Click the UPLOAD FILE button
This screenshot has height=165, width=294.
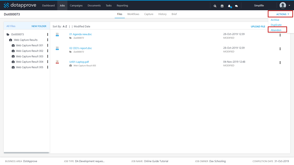(258, 27)
